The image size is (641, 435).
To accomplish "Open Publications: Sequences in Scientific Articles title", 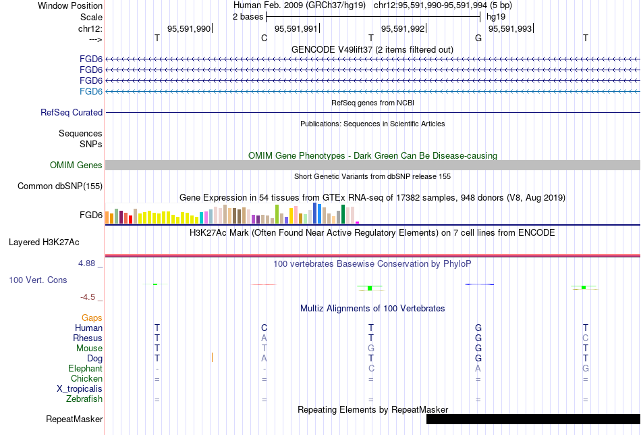I will [x=372, y=124].
